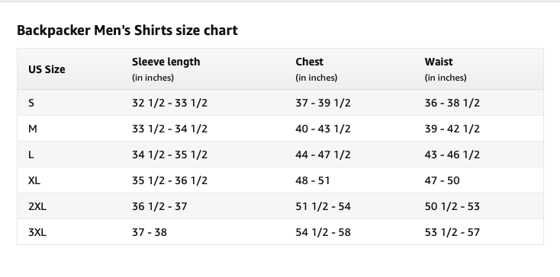Select the L size row label
560x277 pixels.
coord(31,155)
